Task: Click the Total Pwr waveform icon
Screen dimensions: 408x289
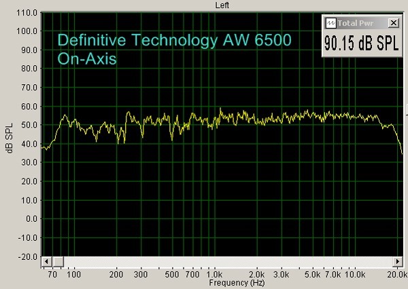Action: (x=331, y=23)
